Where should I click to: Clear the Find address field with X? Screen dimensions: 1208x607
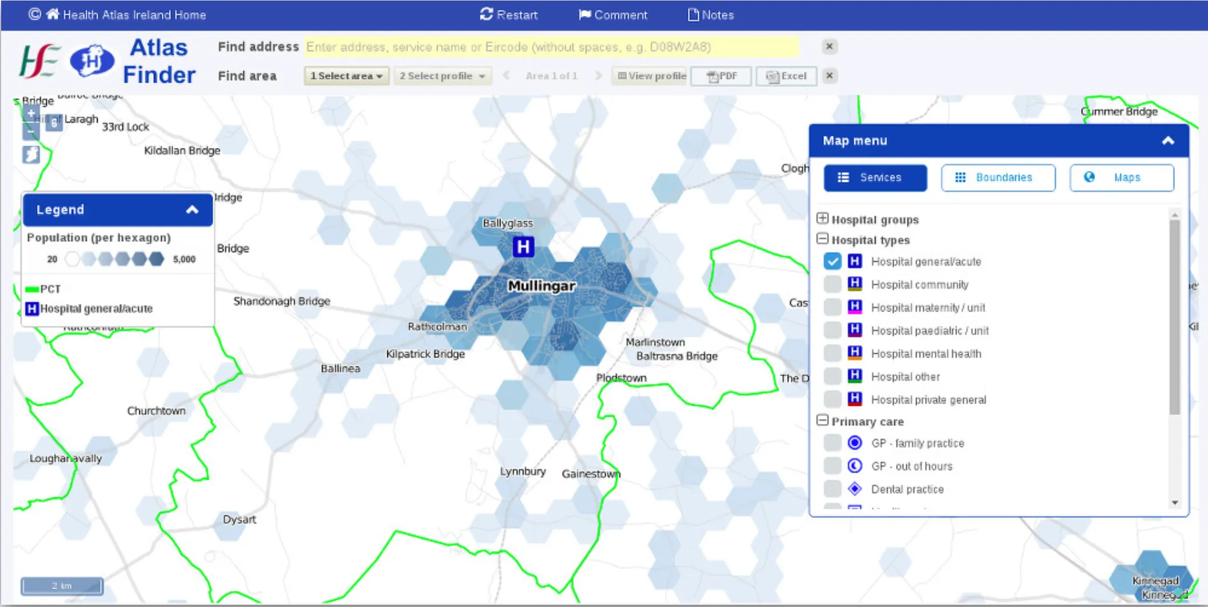click(x=830, y=46)
